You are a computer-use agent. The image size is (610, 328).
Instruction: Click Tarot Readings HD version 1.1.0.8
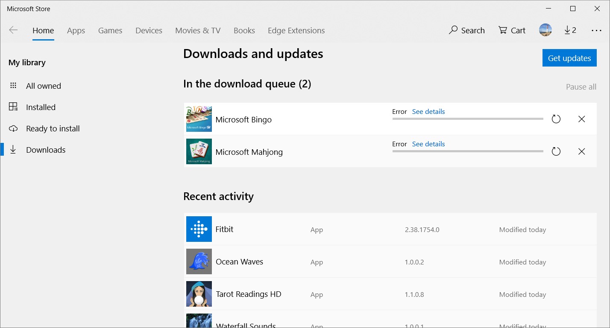[414, 294]
